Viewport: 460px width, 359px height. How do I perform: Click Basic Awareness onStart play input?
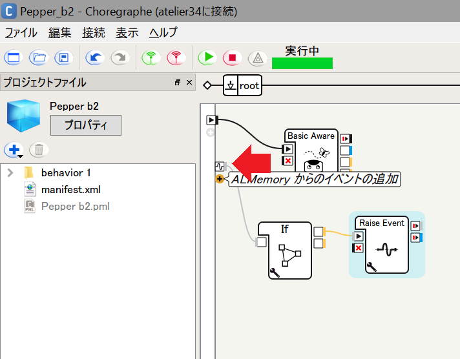287,149
